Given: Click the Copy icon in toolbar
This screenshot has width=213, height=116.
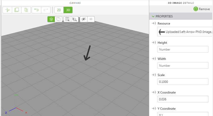Looking at the screenshot, I should 17,10.
